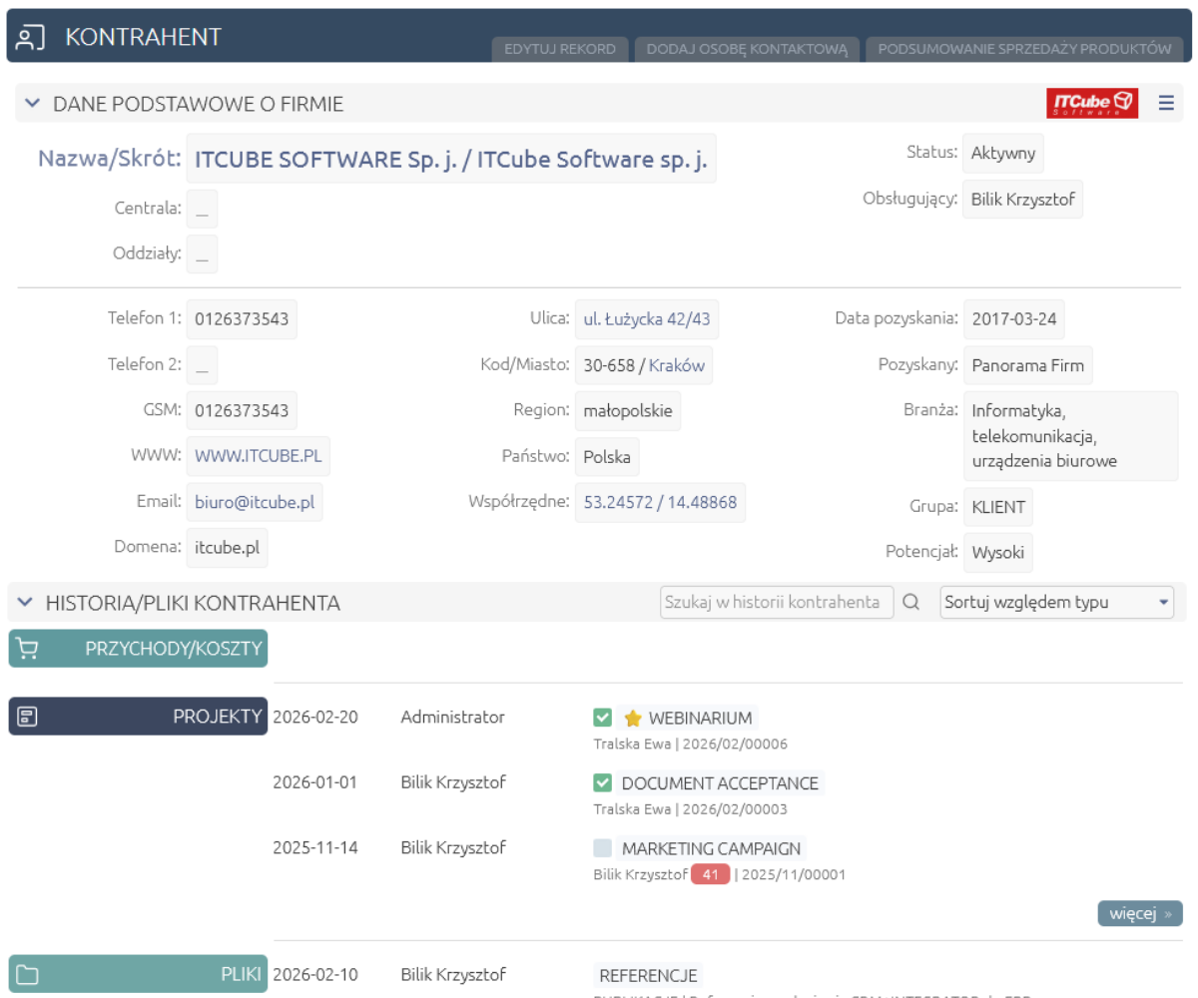Click the hamburger menu icon near ITCube logo
Viewport: 1198px width, 998px height.
tap(1166, 103)
